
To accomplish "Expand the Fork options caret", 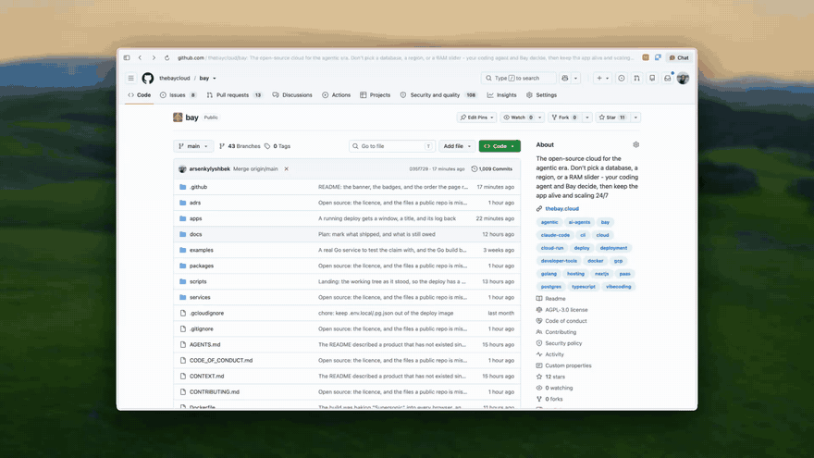I will pos(587,118).
